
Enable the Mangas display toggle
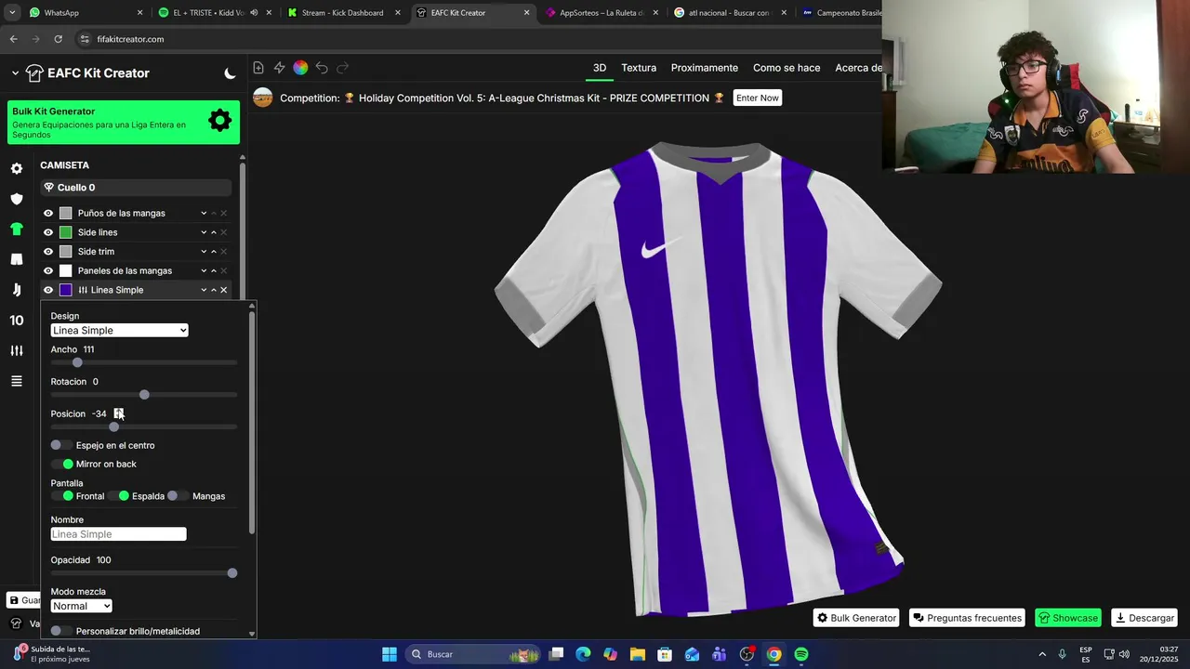pyautogui.click(x=178, y=496)
